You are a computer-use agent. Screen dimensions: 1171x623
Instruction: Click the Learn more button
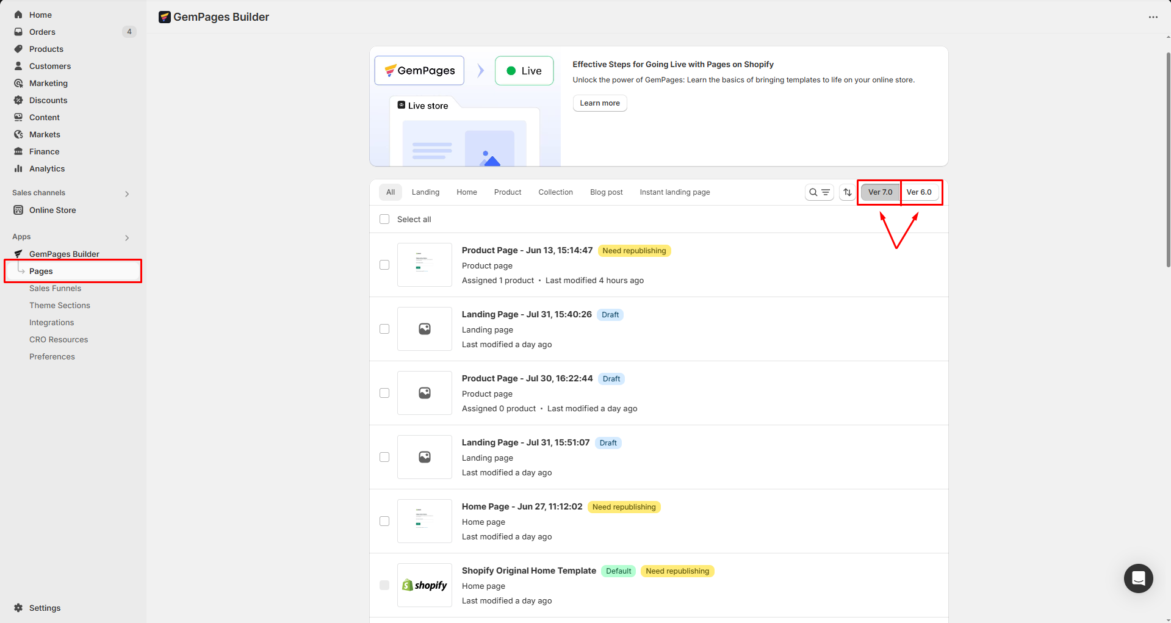click(x=599, y=103)
